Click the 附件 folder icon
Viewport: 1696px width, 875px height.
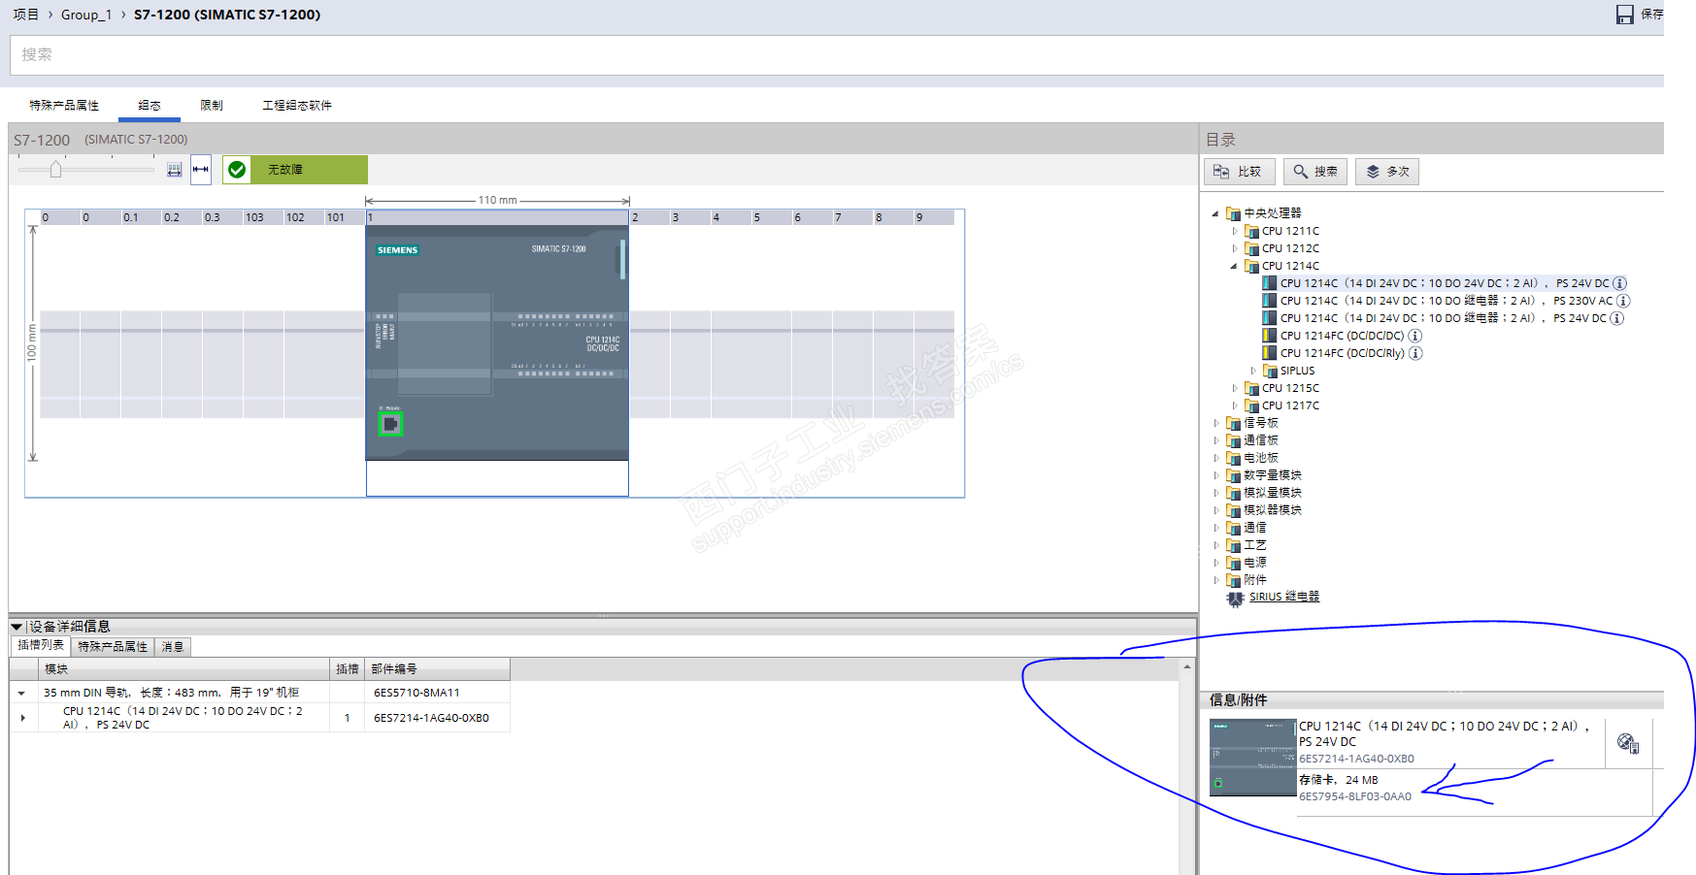(1234, 580)
